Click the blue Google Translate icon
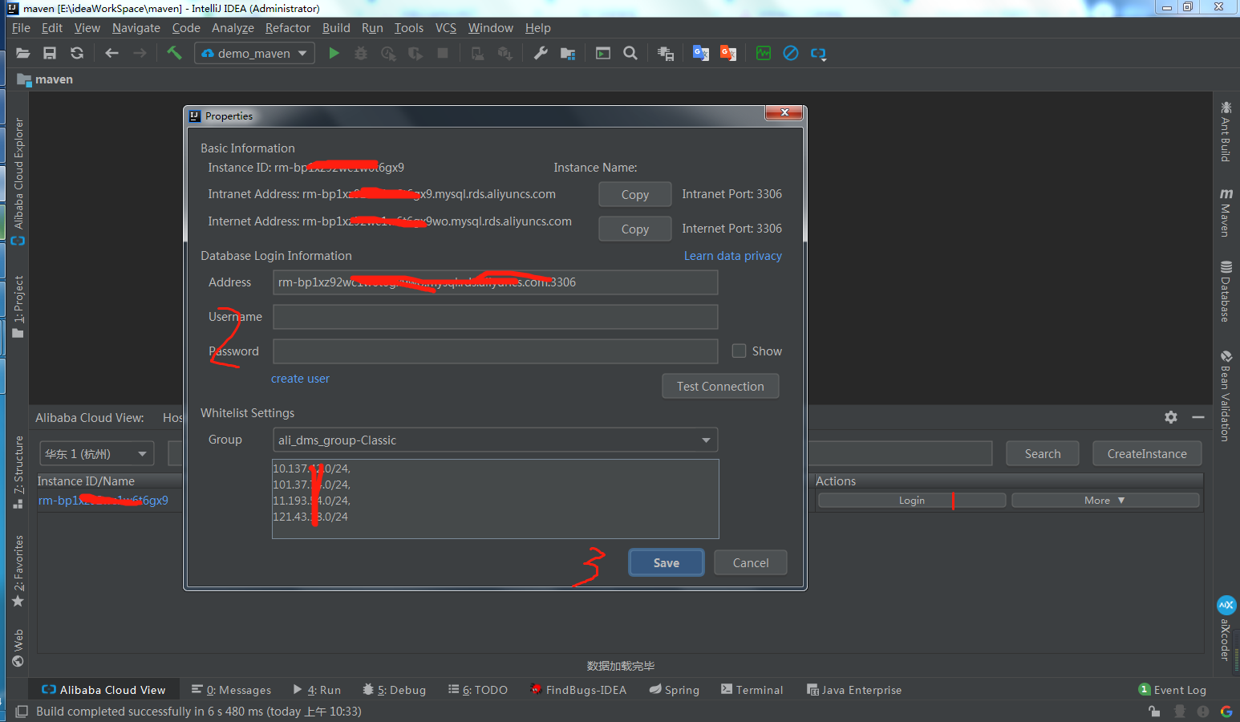The image size is (1240, 722). click(x=701, y=53)
